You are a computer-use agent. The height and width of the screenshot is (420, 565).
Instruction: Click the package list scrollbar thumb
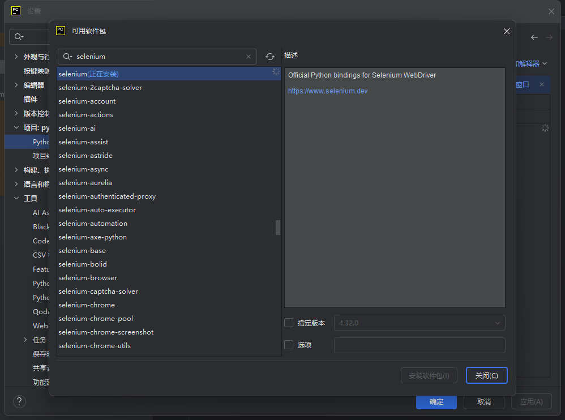[x=278, y=228]
